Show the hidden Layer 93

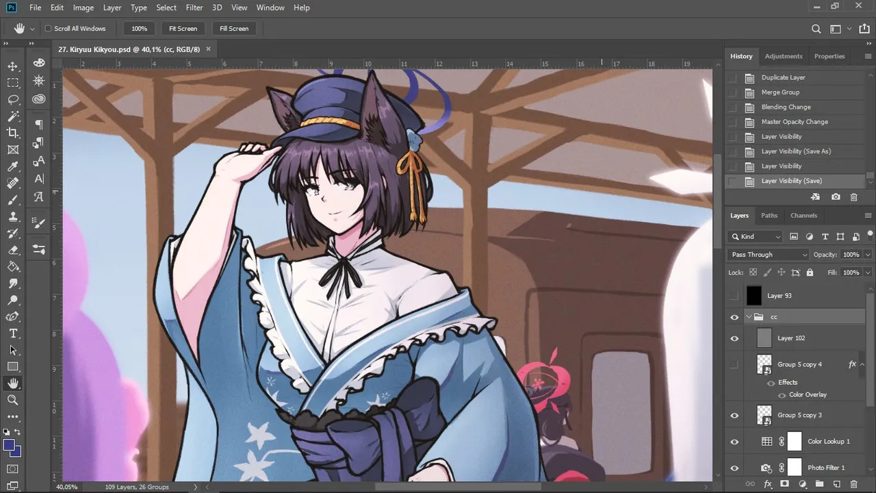point(734,296)
